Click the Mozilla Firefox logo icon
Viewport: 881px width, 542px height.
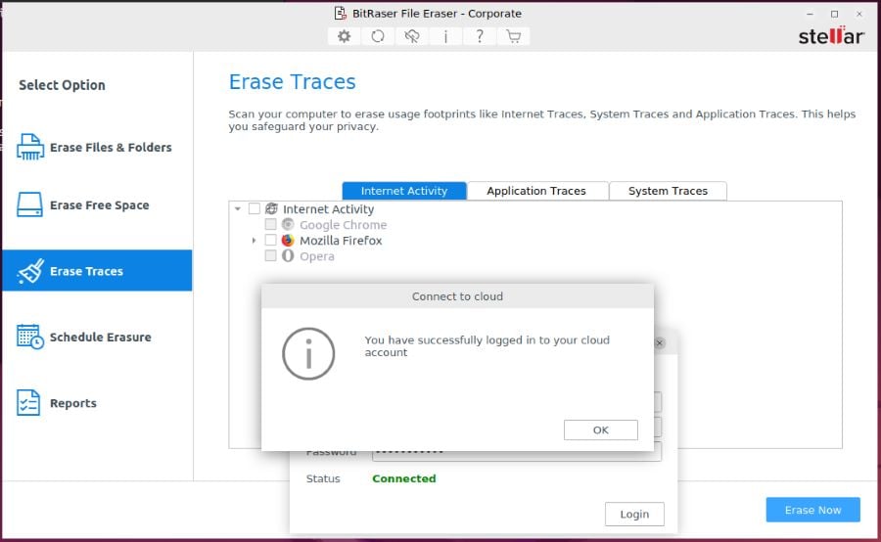pos(288,241)
